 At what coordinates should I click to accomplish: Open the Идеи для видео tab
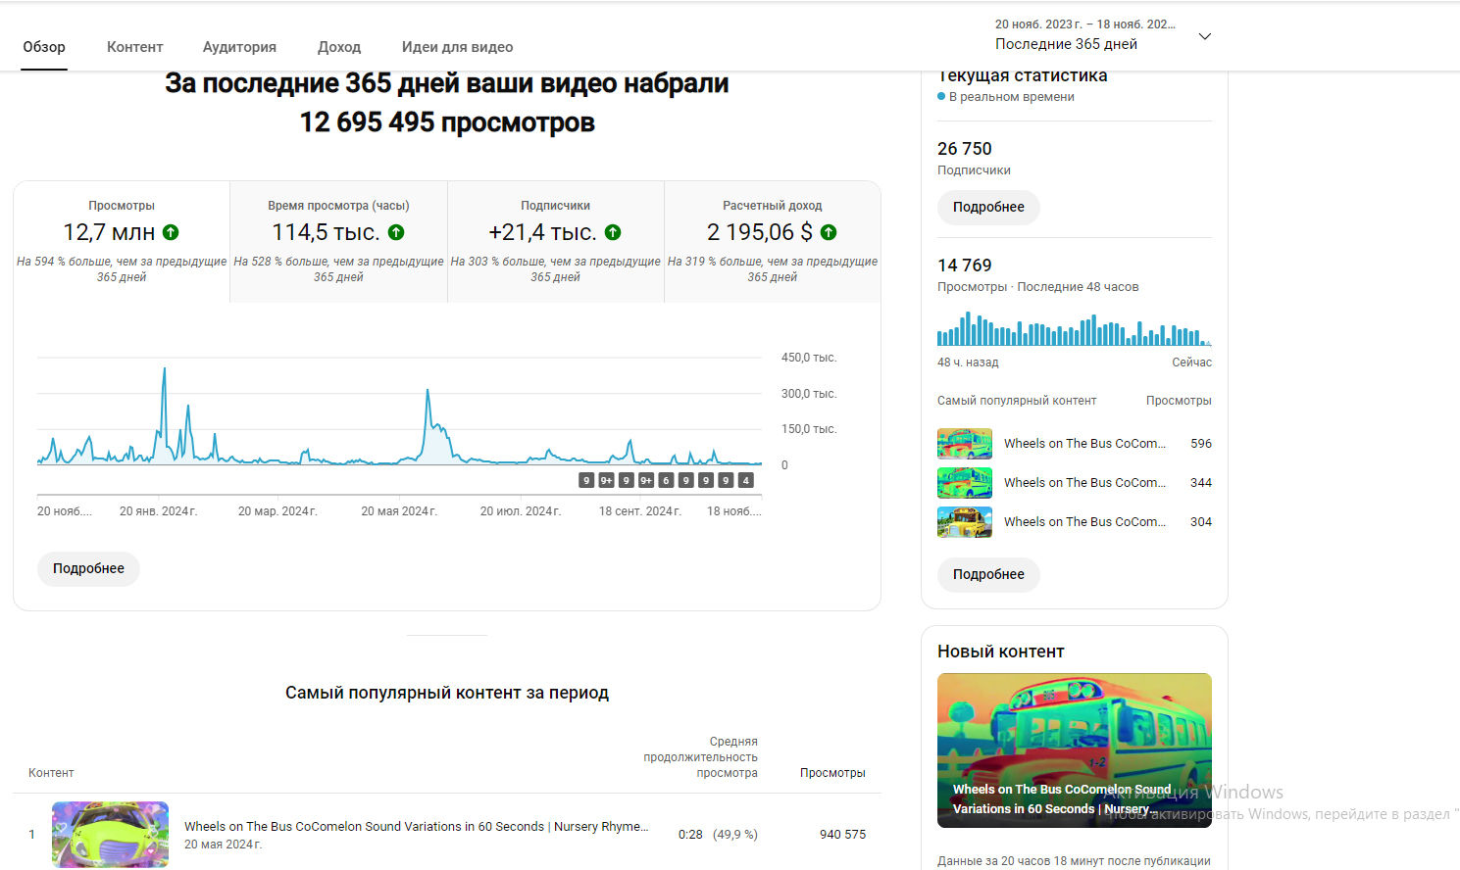pyautogui.click(x=457, y=47)
